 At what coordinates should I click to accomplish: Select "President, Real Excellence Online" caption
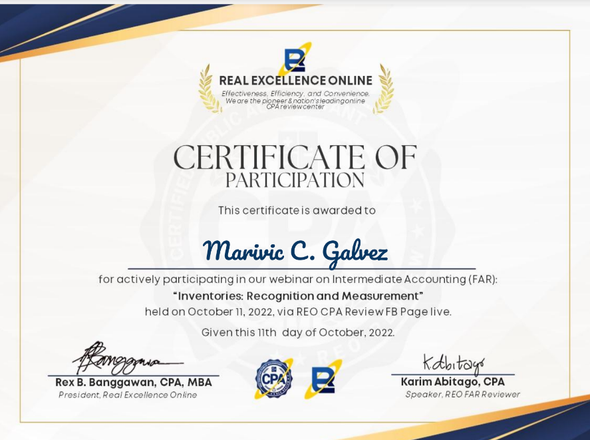(x=128, y=395)
